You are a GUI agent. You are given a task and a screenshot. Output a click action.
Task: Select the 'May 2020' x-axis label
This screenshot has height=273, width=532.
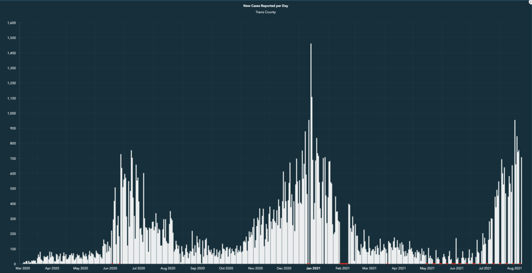click(80, 269)
